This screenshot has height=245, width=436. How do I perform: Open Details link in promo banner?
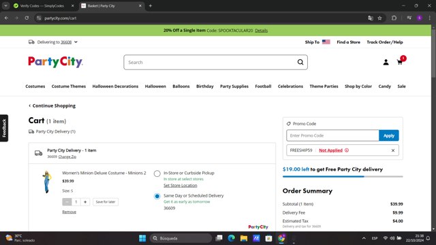click(x=261, y=31)
